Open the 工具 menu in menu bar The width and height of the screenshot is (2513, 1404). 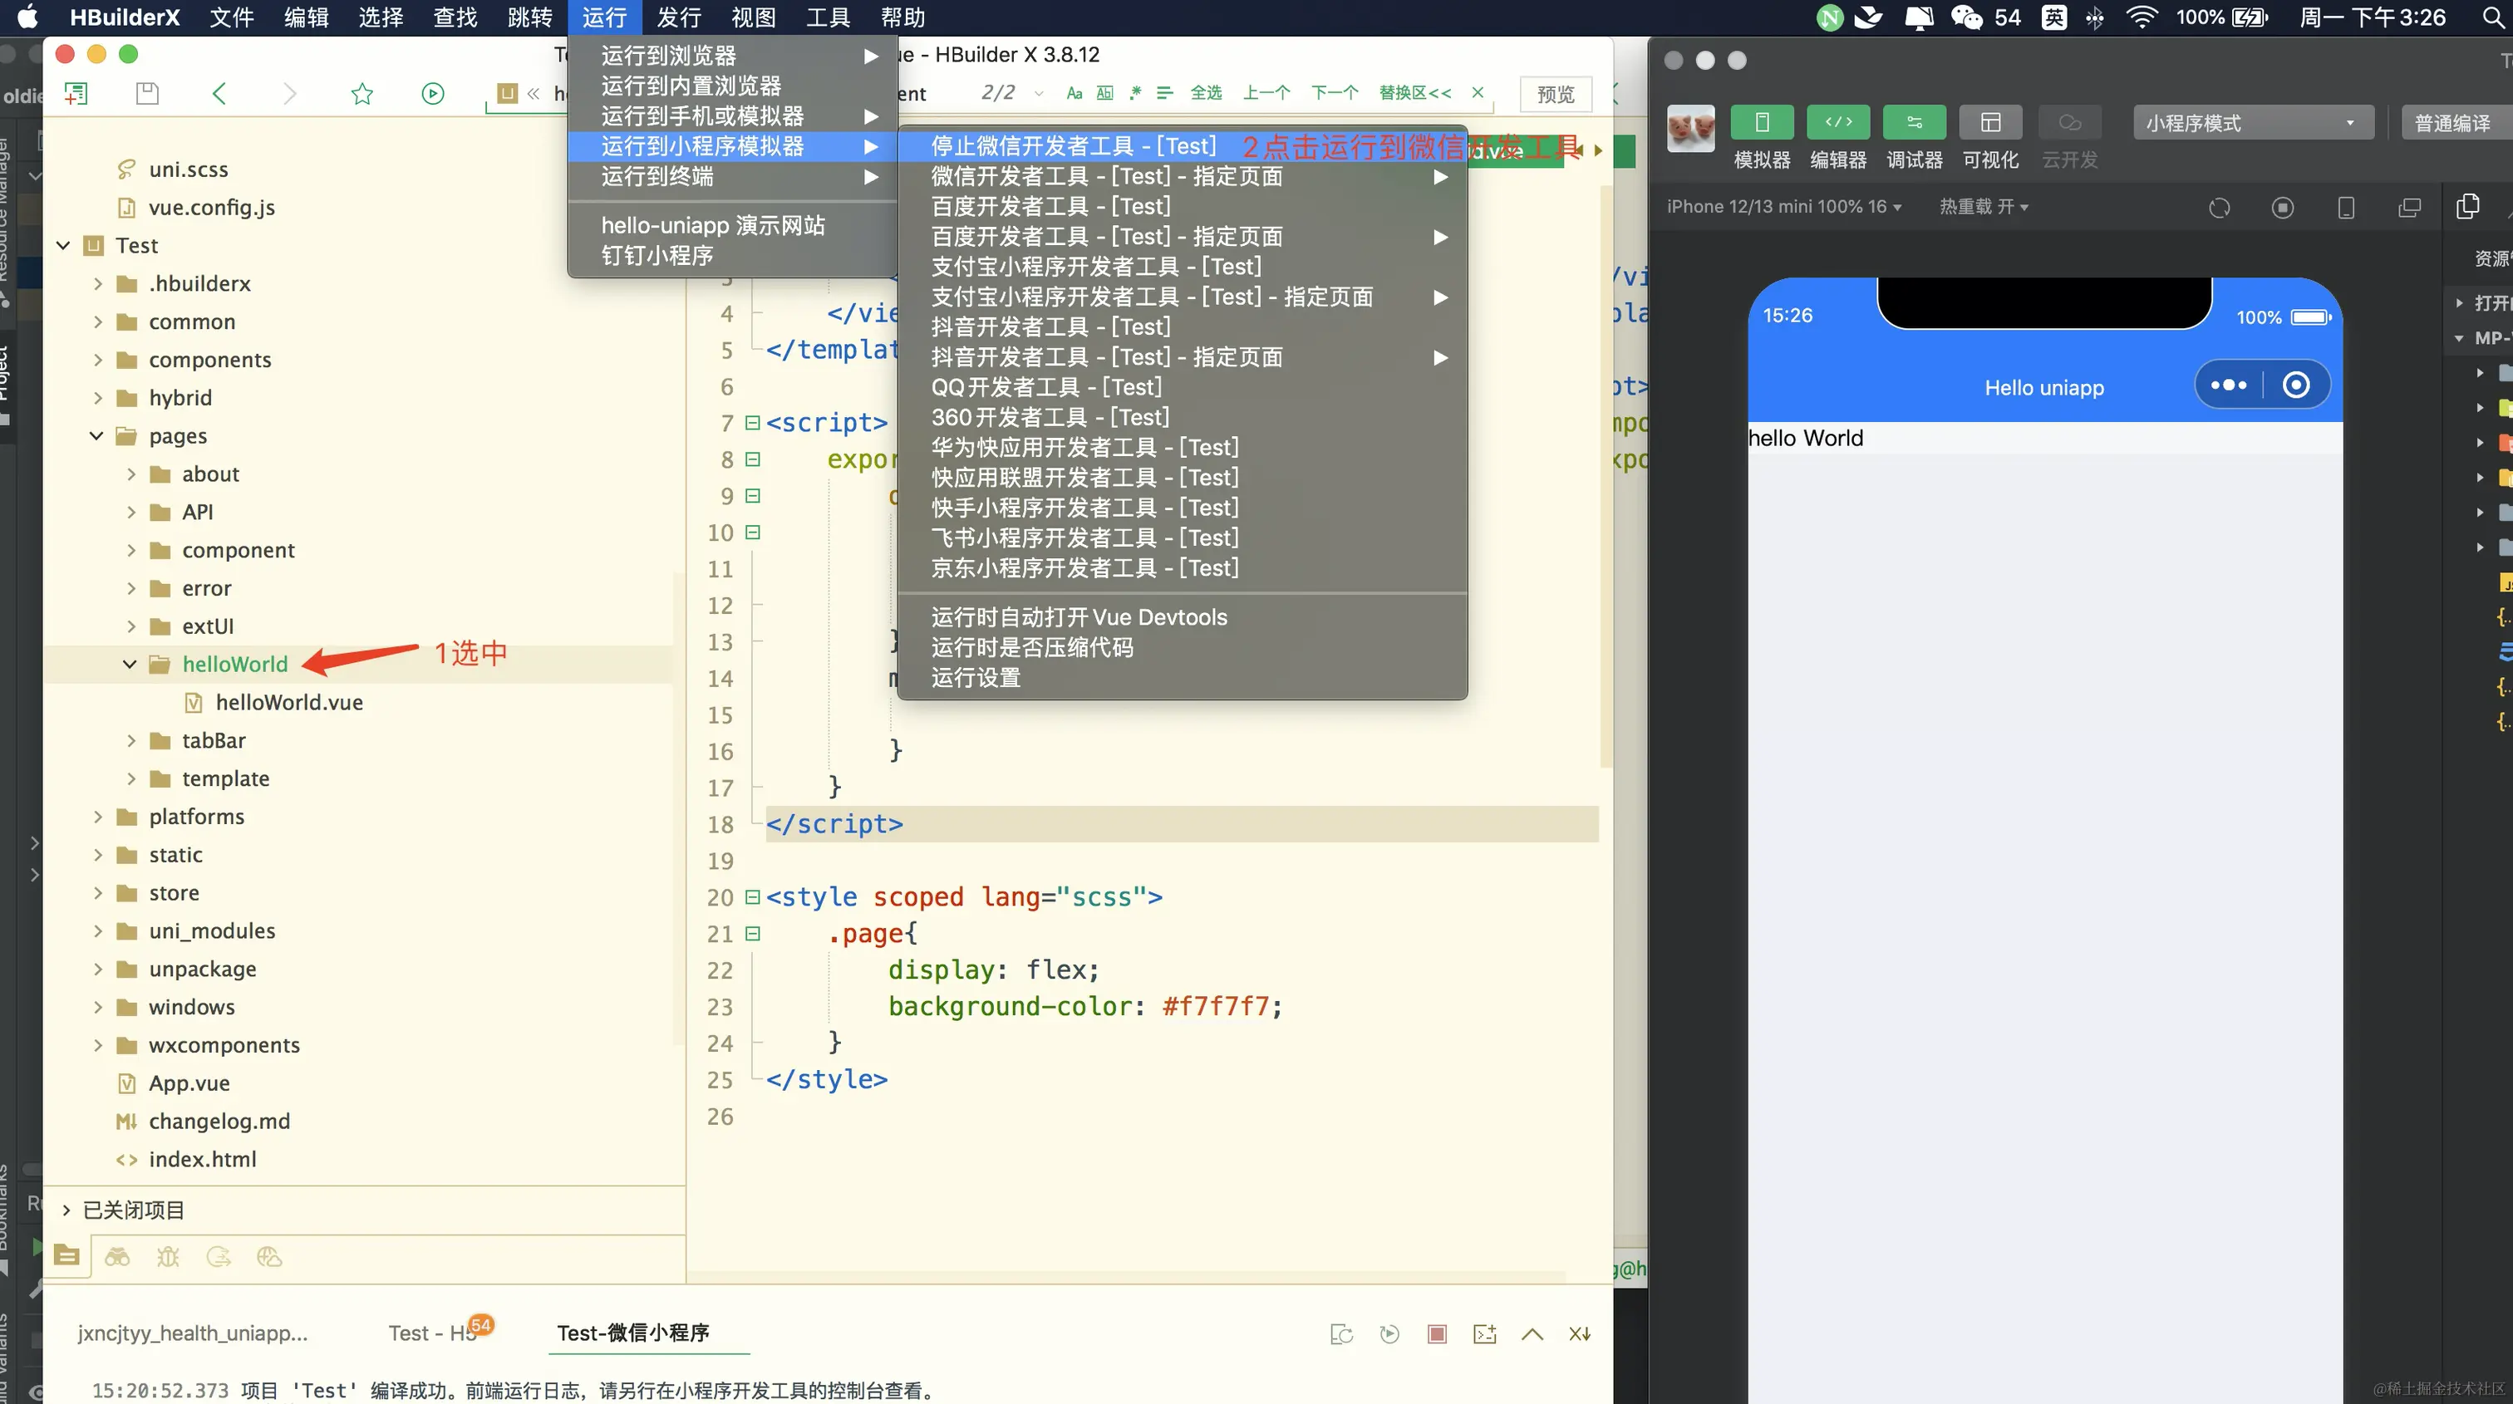[827, 17]
